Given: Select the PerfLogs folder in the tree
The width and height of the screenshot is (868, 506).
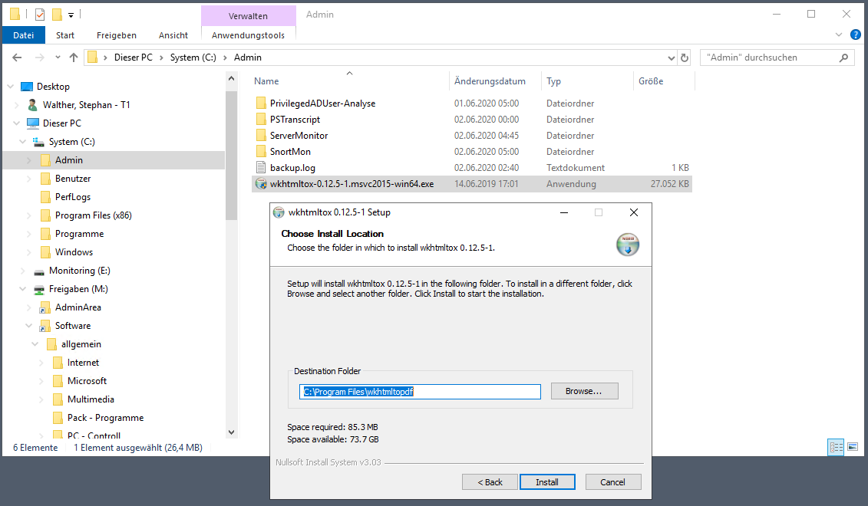Looking at the screenshot, I should tap(72, 197).
